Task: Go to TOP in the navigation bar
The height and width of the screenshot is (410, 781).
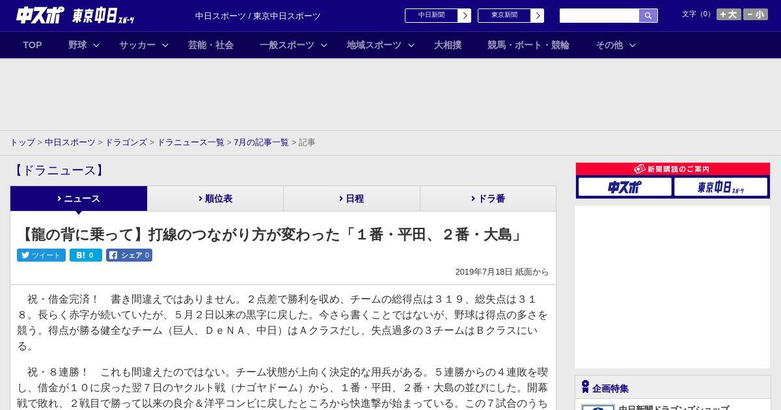Action: pyautogui.click(x=33, y=45)
